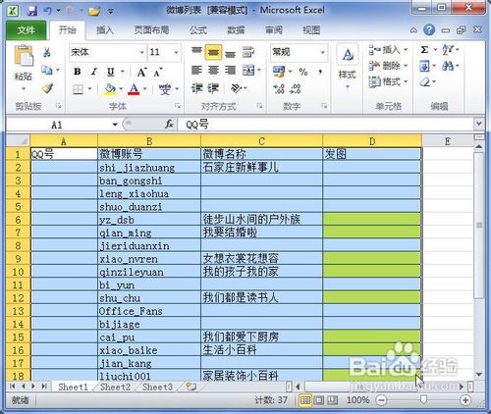The height and width of the screenshot is (414, 491).
Task: Click the Save icon in quick access toolbar
Action: [x=31, y=11]
